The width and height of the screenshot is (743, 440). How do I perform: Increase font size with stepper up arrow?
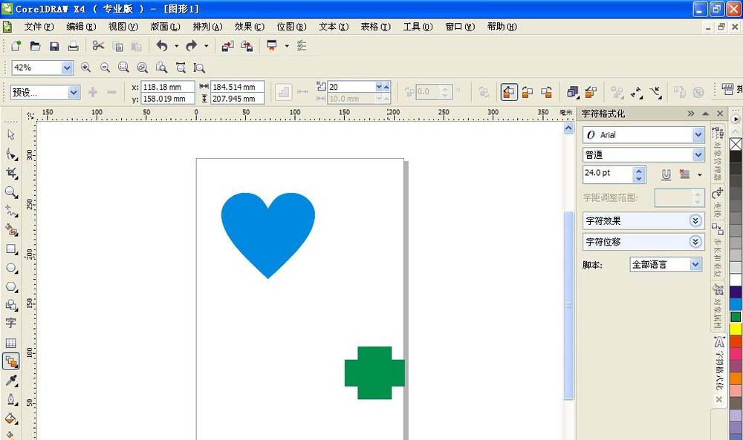click(639, 171)
